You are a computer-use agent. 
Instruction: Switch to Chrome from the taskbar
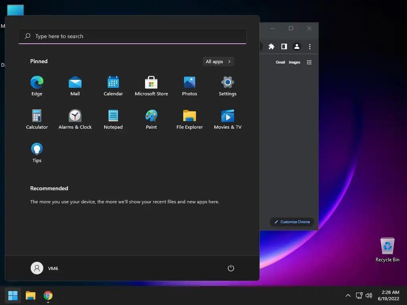(x=48, y=295)
